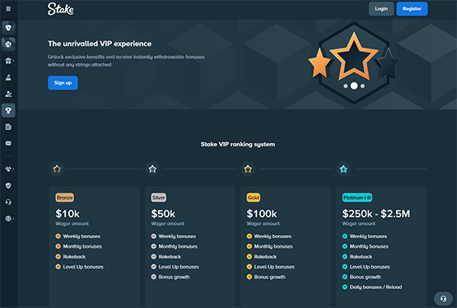
Task: Click the Gold rank star icon
Action: 248,169
